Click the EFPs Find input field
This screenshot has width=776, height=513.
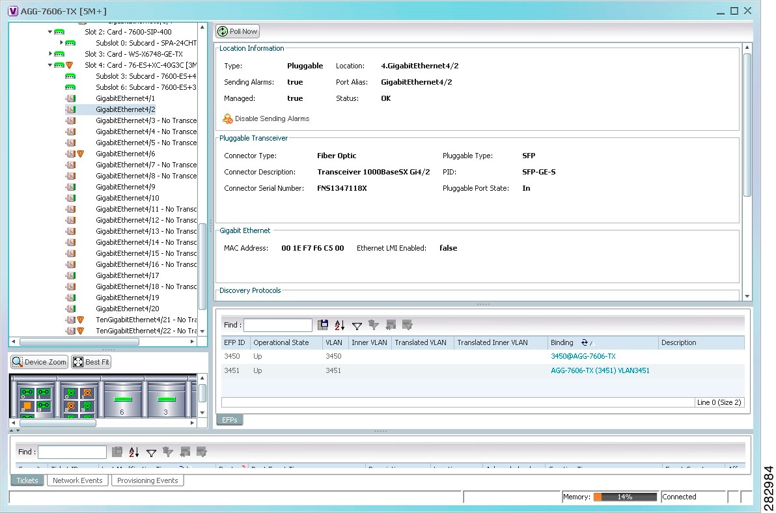(278, 325)
